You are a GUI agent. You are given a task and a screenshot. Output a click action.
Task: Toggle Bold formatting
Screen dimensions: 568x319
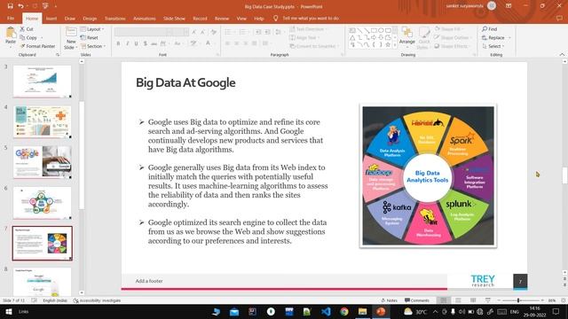[x=118, y=43]
